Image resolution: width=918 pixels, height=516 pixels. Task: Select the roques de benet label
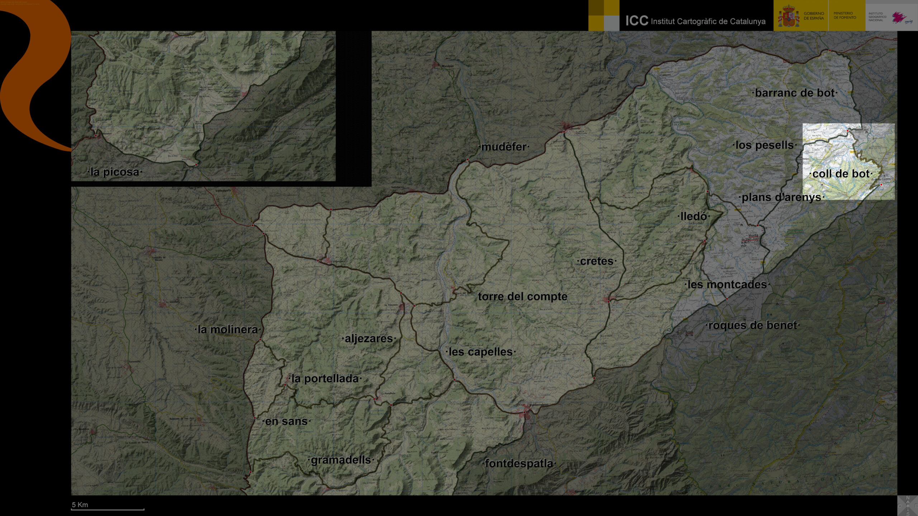point(752,325)
